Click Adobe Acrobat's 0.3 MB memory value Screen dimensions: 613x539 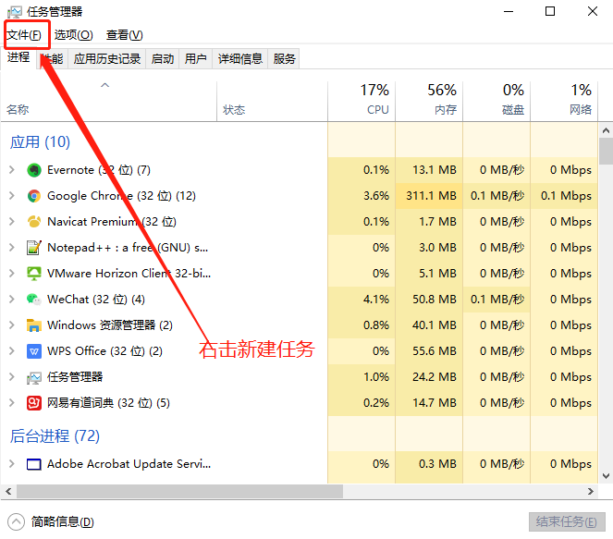click(x=437, y=464)
